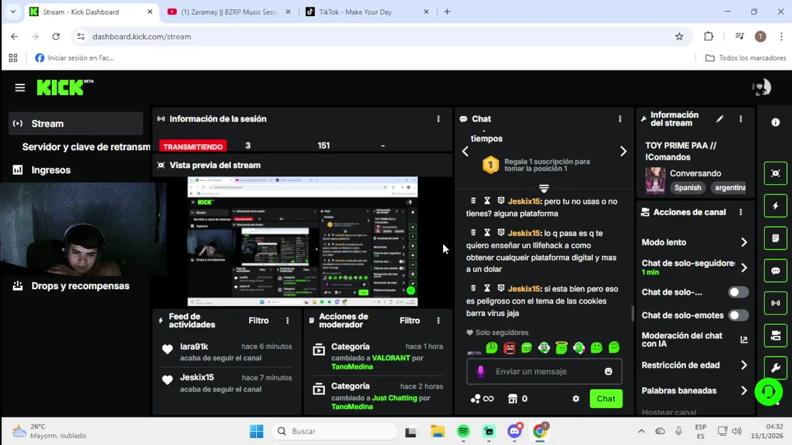The image size is (792, 445).
Task: Open the hamburger menu beside Kick logo
Action: [x=20, y=88]
